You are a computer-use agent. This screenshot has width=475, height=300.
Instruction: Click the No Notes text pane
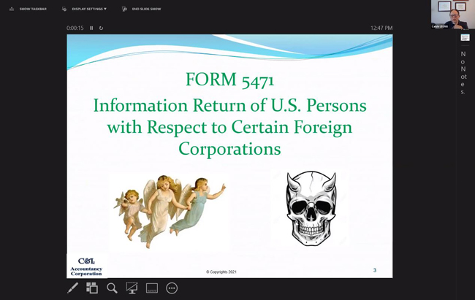click(x=463, y=73)
